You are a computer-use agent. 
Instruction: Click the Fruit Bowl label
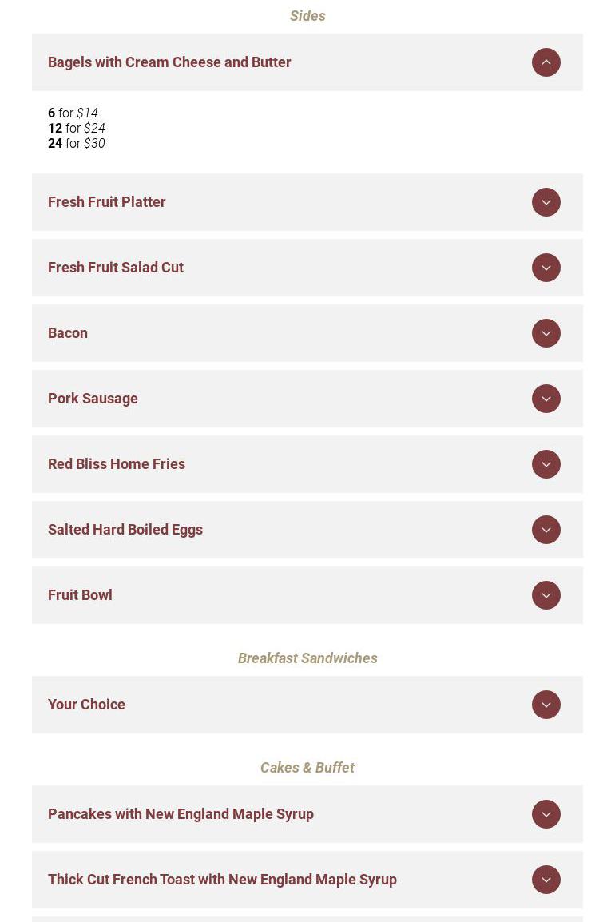point(80,595)
